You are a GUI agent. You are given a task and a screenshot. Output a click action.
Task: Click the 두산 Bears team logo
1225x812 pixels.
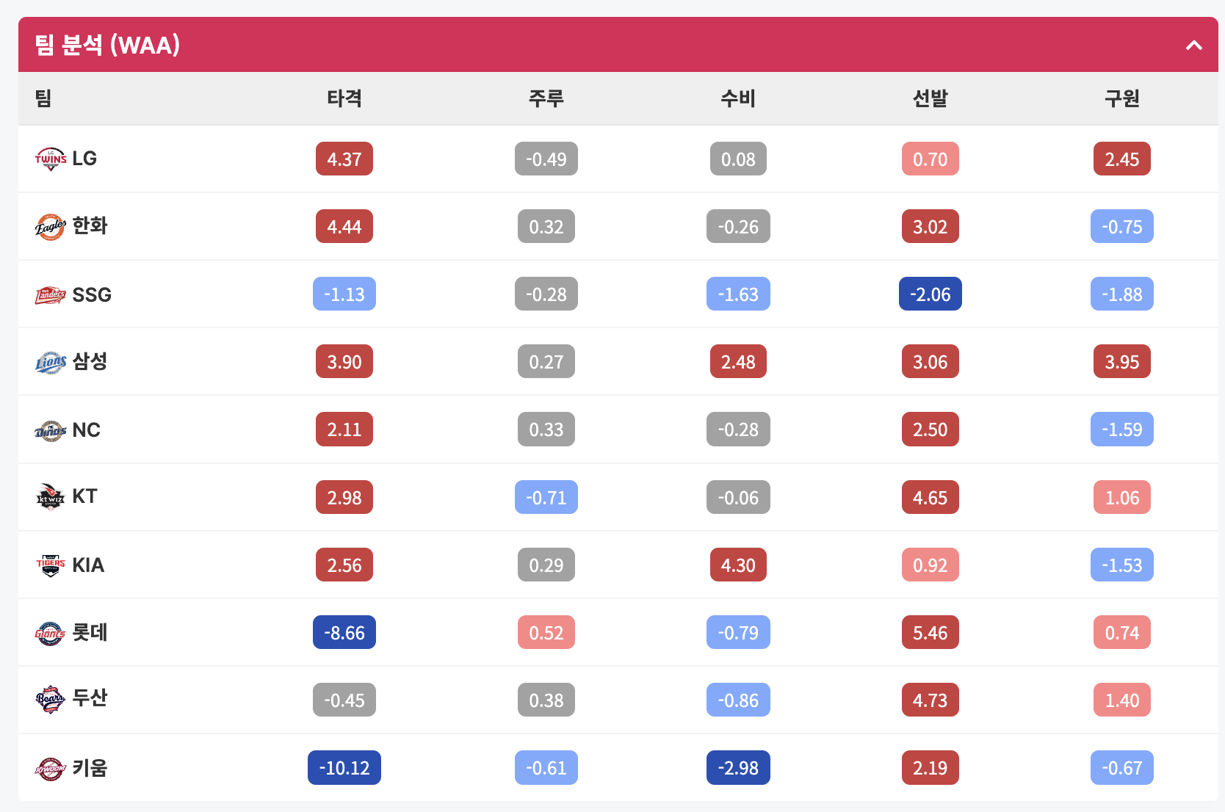click(x=51, y=700)
